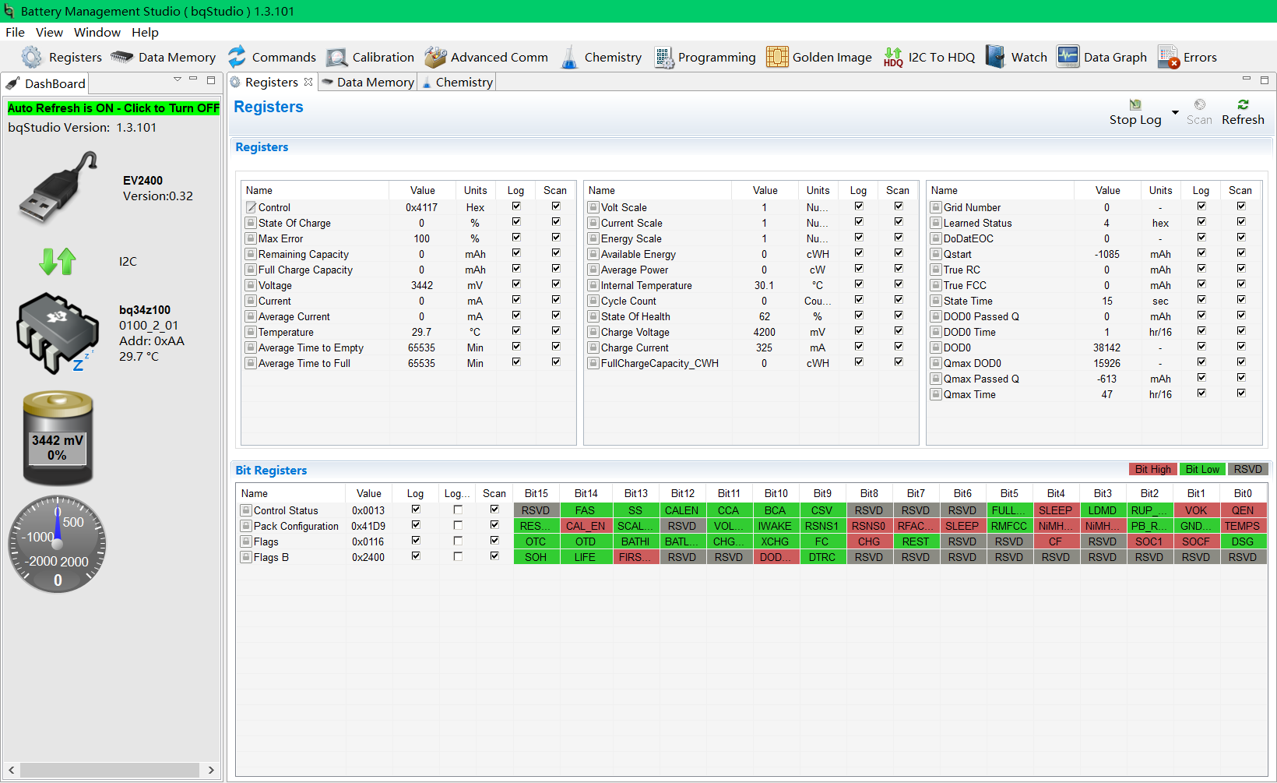This screenshot has height=783, width=1277.
Task: Toggle Scan checkbox for Cycle Count row
Action: point(899,300)
